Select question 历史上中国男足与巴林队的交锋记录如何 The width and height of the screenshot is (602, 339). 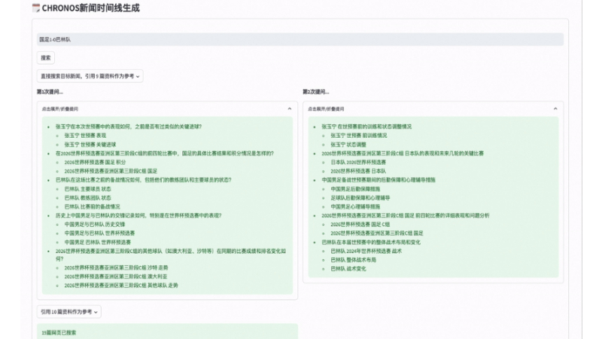(x=138, y=215)
